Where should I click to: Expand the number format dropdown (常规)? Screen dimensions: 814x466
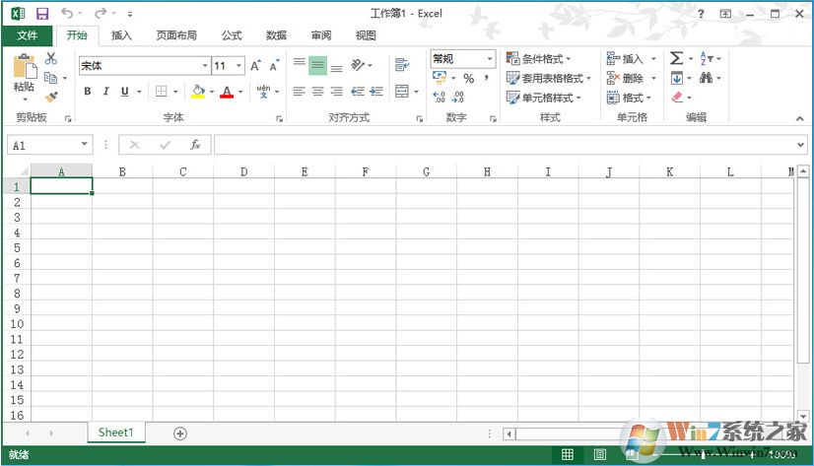489,59
